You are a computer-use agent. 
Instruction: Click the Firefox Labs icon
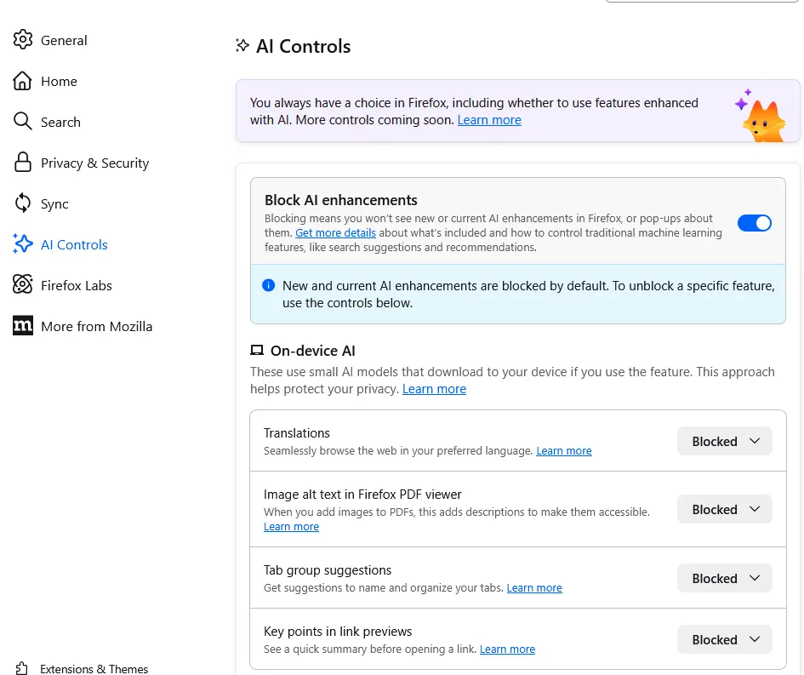[x=23, y=285]
